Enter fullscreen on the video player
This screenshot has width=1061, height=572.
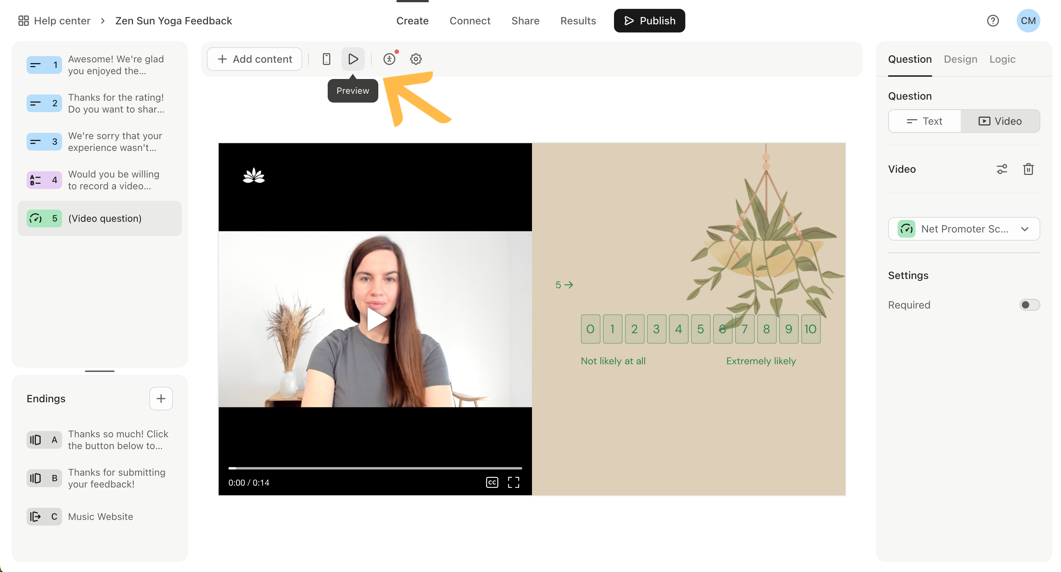513,482
